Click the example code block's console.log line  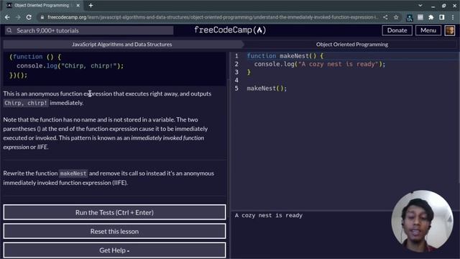pyautogui.click(x=70, y=65)
